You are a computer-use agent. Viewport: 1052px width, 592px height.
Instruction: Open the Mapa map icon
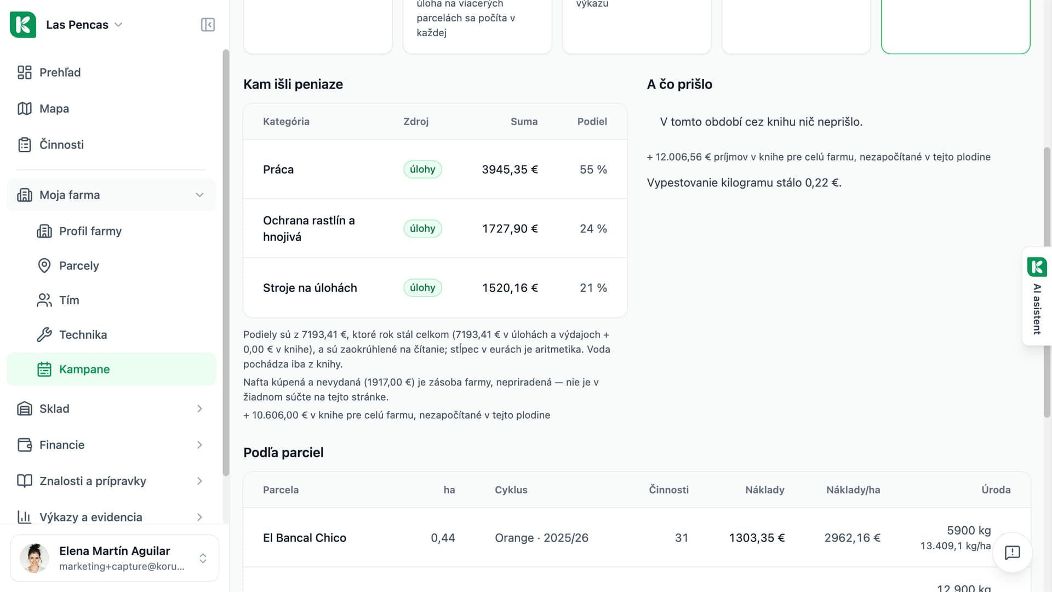pos(25,109)
